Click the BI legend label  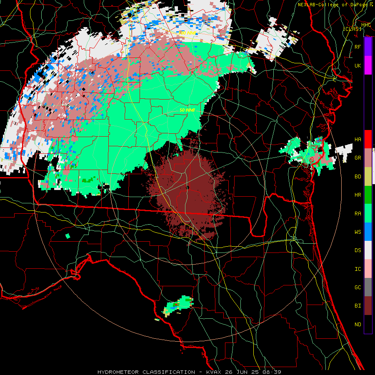[357, 306]
